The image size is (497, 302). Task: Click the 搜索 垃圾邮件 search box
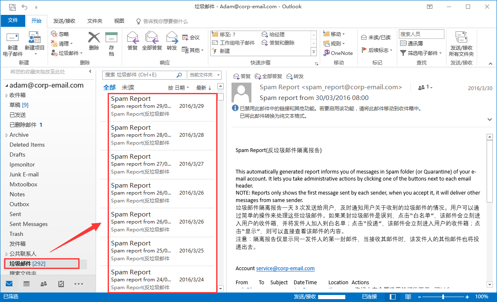139,75
